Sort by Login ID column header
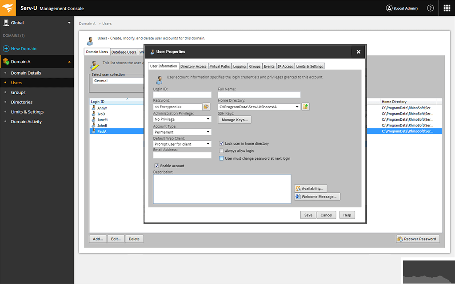455x284 pixels. point(116,102)
